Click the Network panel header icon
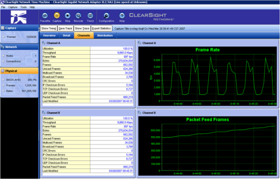The height and width of the screenshot is (179, 280). [3, 47]
